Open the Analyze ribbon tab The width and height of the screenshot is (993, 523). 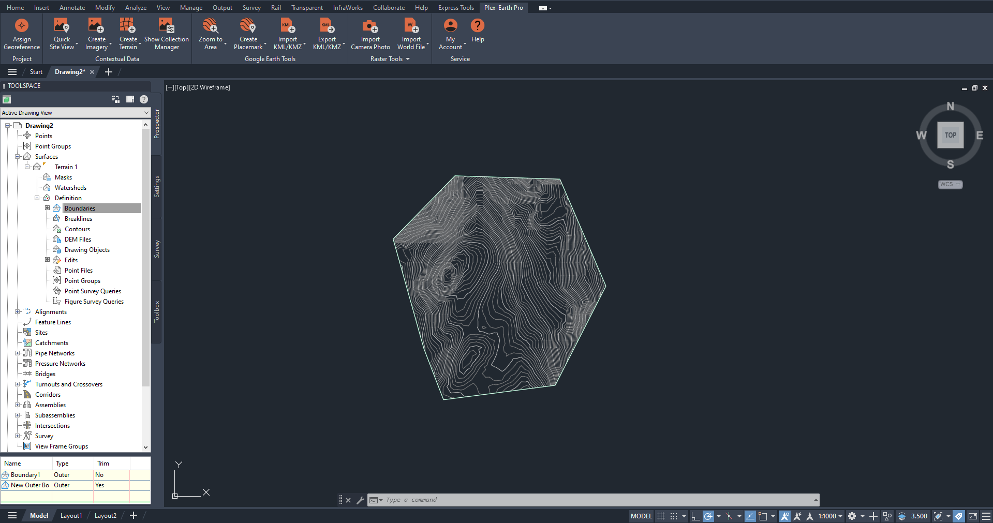136,8
